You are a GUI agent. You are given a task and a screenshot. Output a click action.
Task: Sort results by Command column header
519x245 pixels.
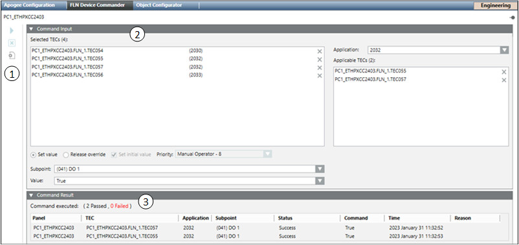click(356, 218)
